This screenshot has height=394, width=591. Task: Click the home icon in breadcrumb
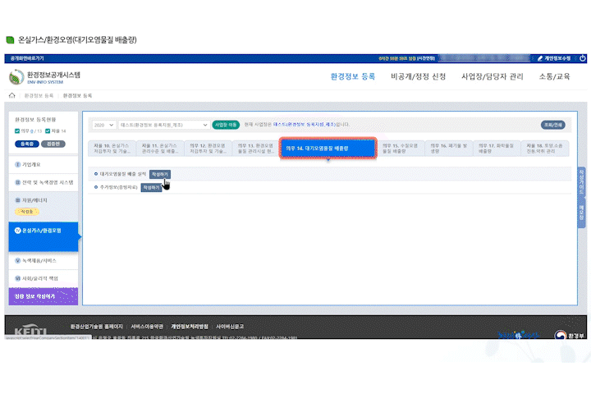[x=12, y=96]
